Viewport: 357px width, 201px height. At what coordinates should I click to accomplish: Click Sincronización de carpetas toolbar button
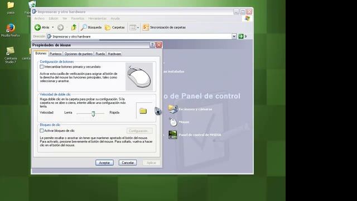(164, 27)
